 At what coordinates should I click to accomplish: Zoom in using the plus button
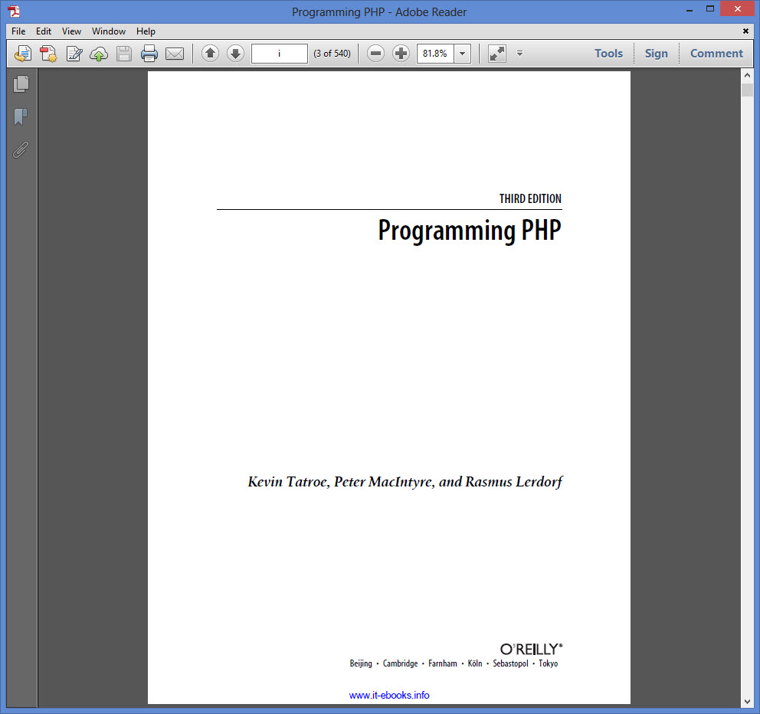click(401, 54)
